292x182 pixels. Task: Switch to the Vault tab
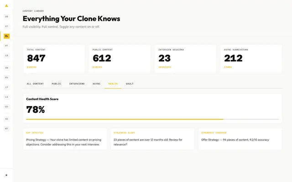[x=130, y=84]
